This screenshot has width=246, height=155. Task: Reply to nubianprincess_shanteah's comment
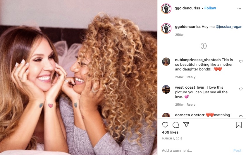pos(191,77)
